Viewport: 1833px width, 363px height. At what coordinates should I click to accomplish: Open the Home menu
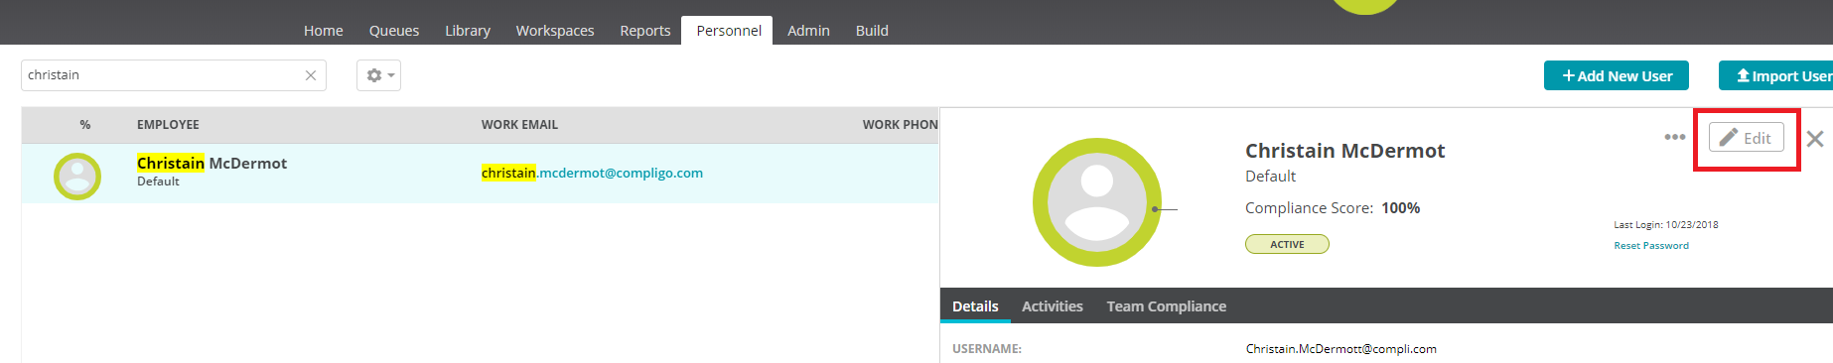pyautogui.click(x=324, y=31)
